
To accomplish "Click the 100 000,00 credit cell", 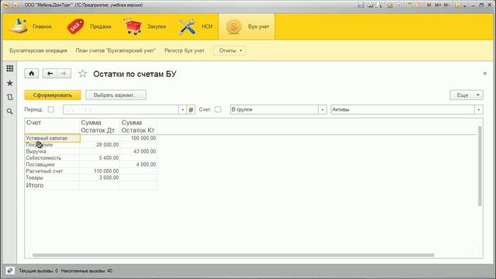I will coord(139,138).
